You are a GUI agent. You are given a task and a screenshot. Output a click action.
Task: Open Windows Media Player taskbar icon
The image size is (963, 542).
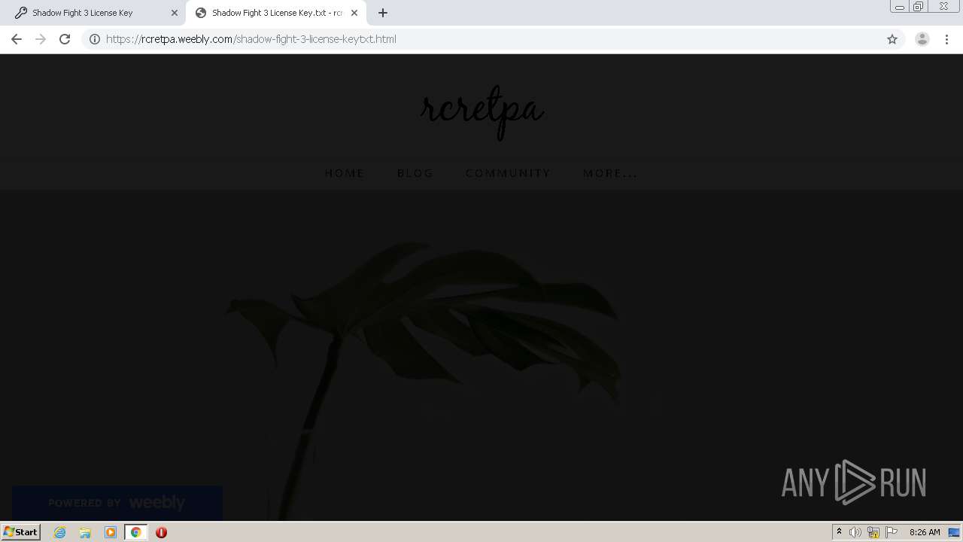[x=111, y=532]
